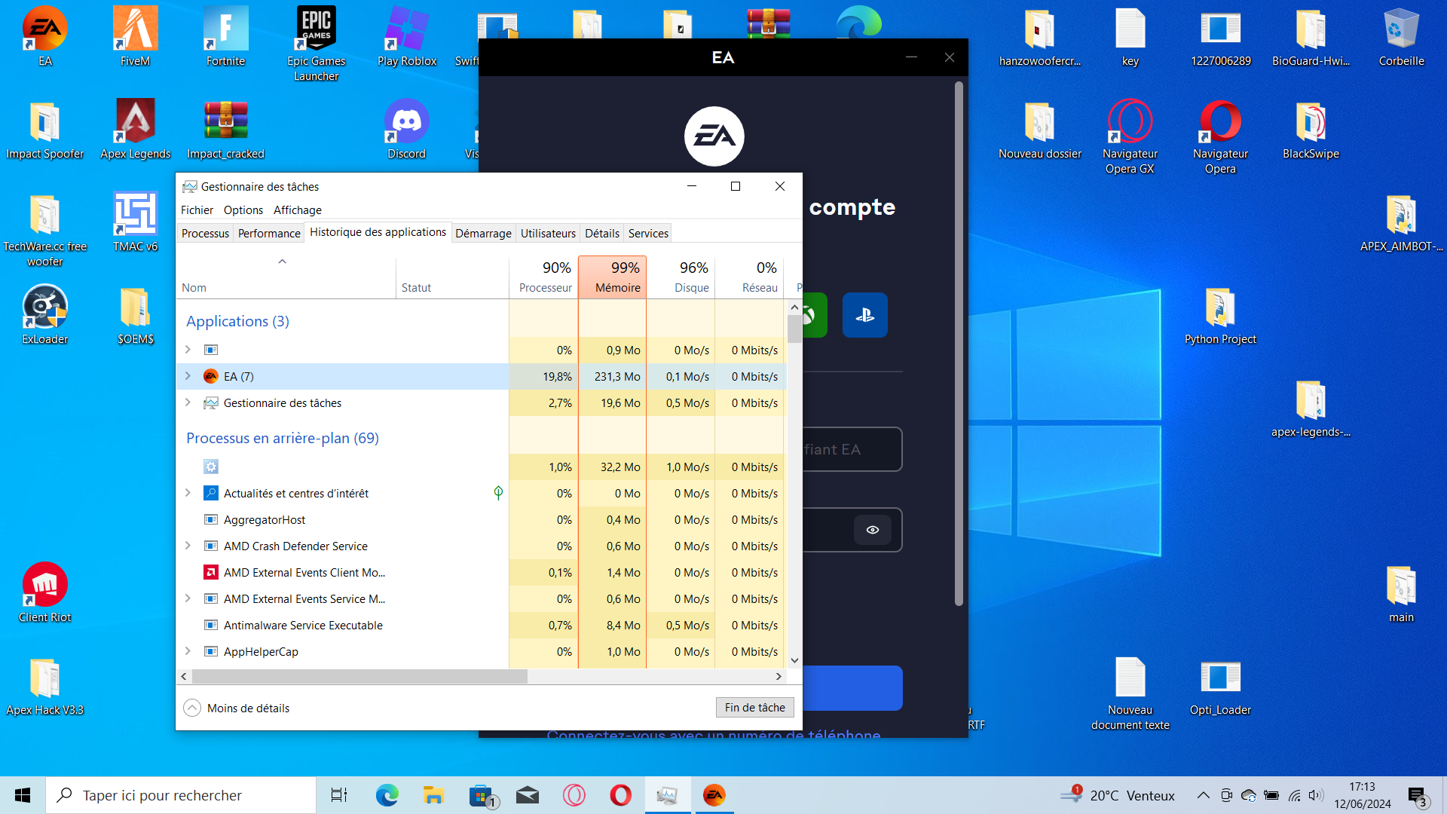Image resolution: width=1447 pixels, height=814 pixels.
Task: Click the Windows search box
Action: coord(181,795)
